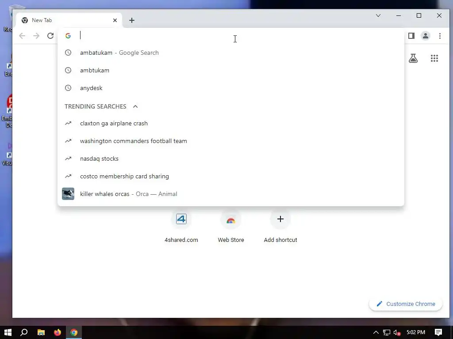Minimize the Chrome window
Screen dimensions: 453x339
click(x=399, y=15)
